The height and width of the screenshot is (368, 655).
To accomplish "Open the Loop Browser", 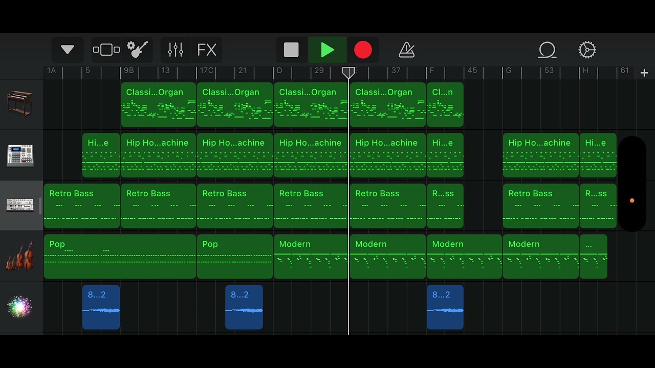I will tap(547, 50).
